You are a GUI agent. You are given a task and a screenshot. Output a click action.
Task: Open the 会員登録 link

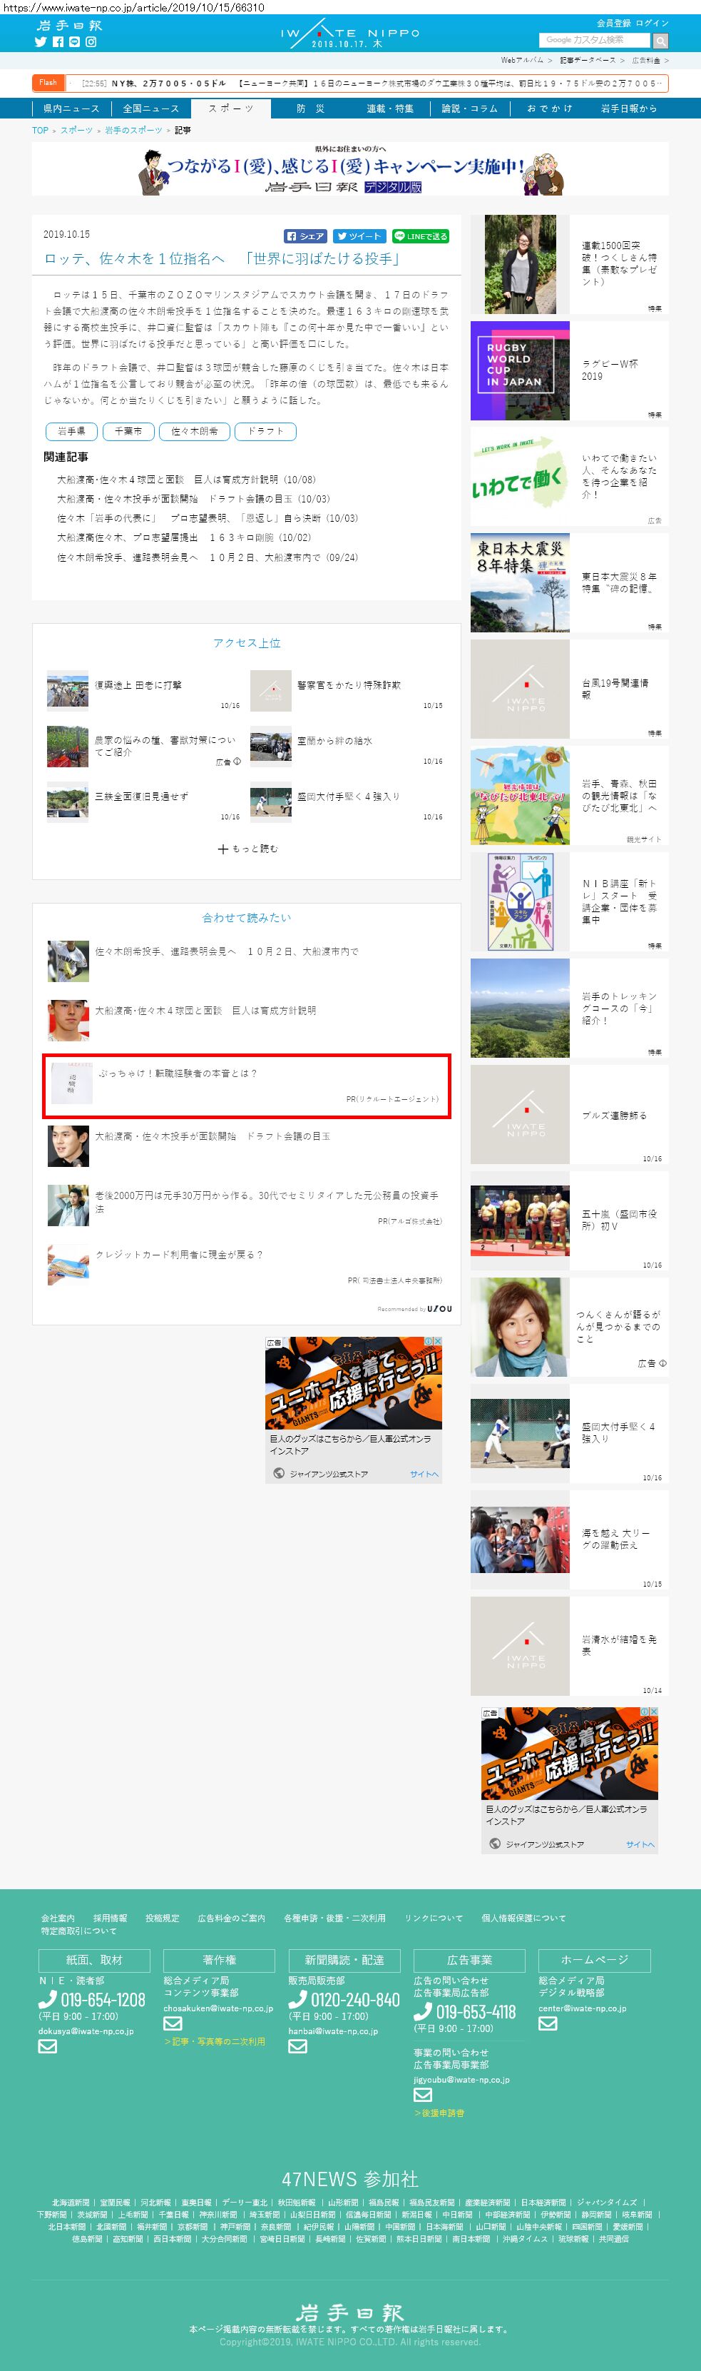[613, 23]
